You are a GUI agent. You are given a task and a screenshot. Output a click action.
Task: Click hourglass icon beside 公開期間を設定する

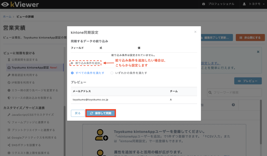9,60
